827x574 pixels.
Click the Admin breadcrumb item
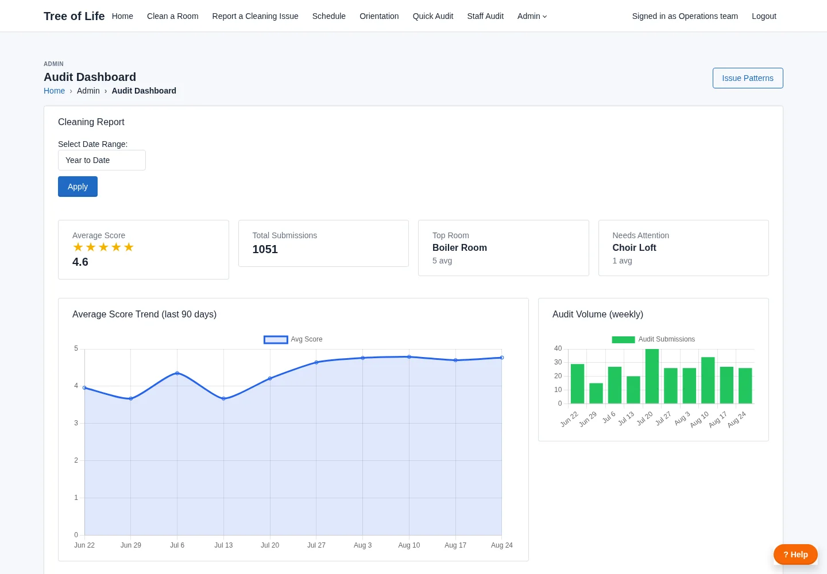[x=88, y=91]
